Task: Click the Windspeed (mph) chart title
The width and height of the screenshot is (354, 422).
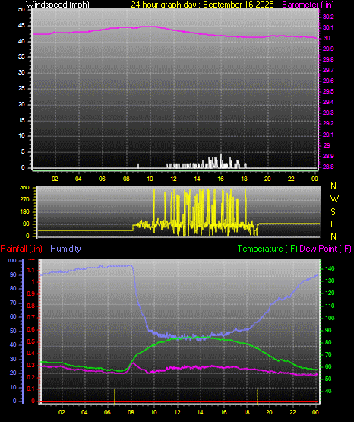Action: [58, 5]
